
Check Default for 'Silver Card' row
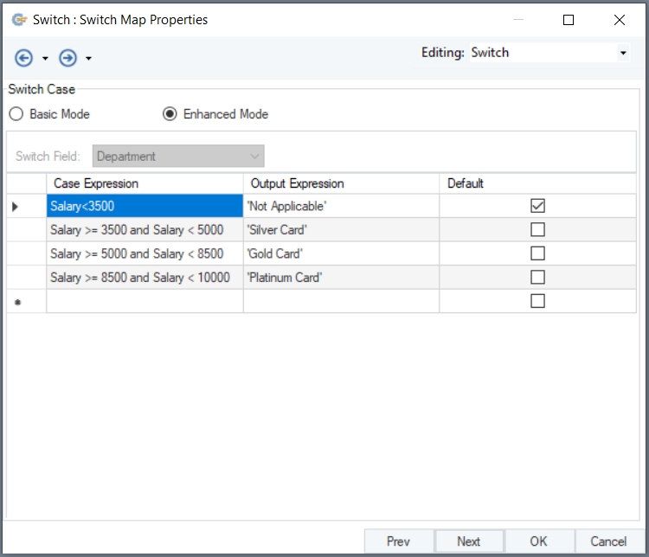pos(537,230)
